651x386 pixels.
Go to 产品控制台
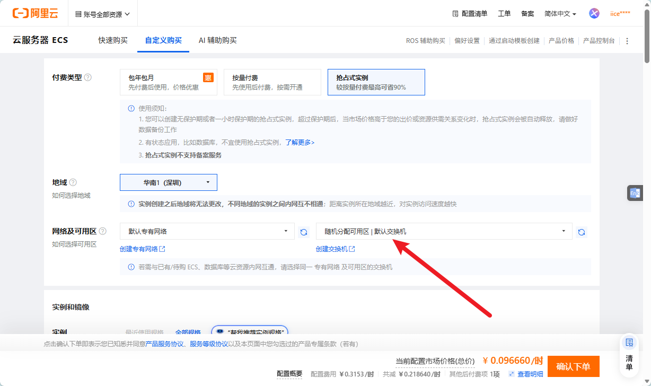[599, 41]
